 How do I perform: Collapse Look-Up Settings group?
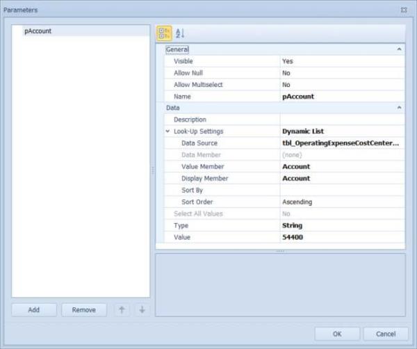(167, 131)
